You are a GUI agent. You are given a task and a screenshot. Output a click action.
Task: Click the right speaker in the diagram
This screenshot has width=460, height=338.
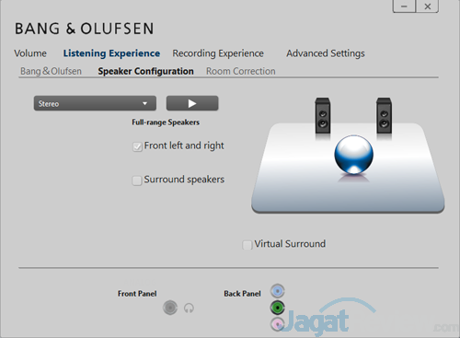point(384,116)
